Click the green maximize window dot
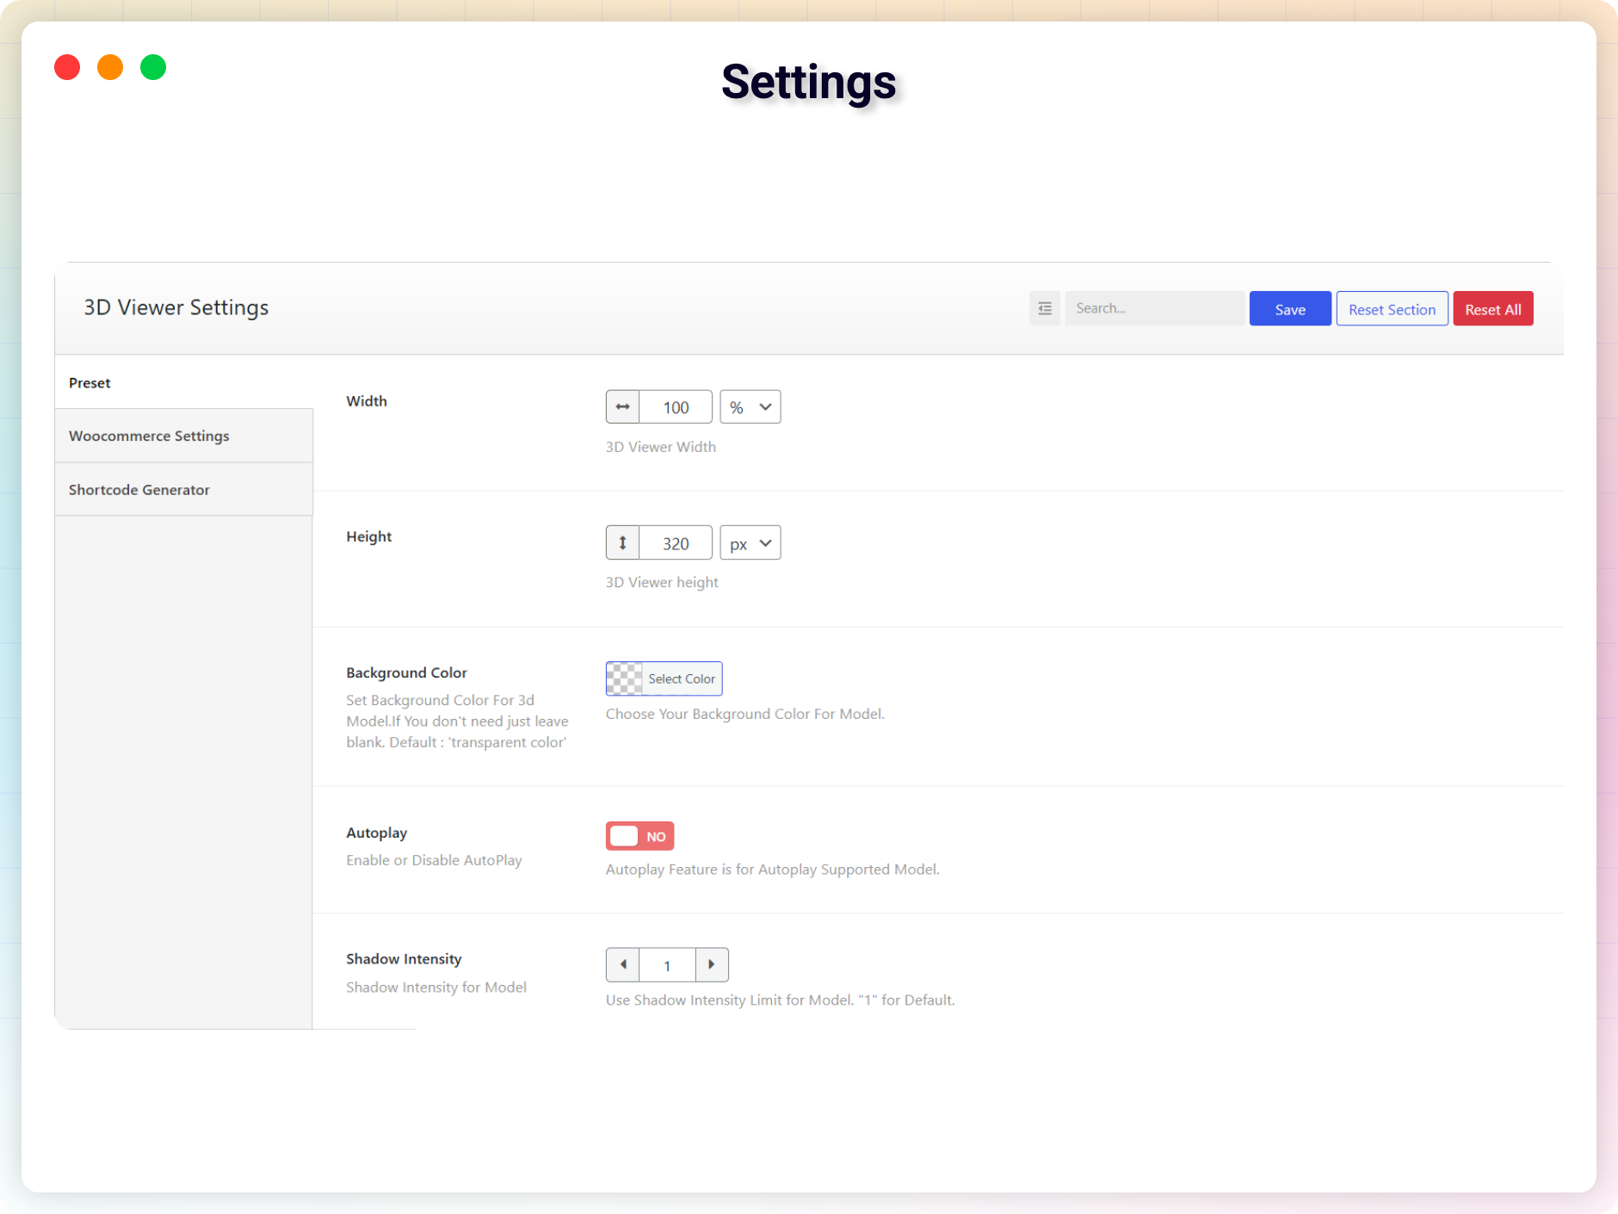The height and width of the screenshot is (1214, 1618). (x=153, y=67)
